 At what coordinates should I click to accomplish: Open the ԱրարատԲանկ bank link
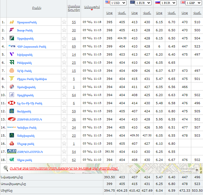[x=27, y=22]
